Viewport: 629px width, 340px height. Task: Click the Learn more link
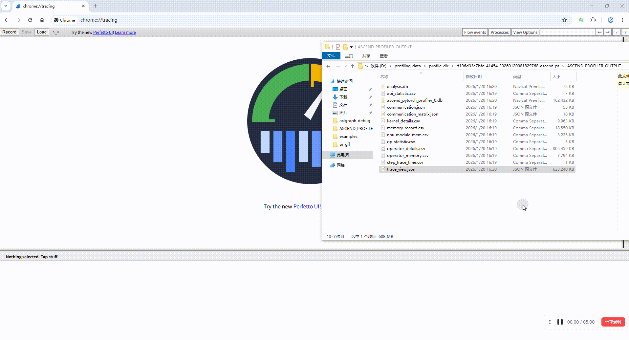pyautogui.click(x=125, y=32)
